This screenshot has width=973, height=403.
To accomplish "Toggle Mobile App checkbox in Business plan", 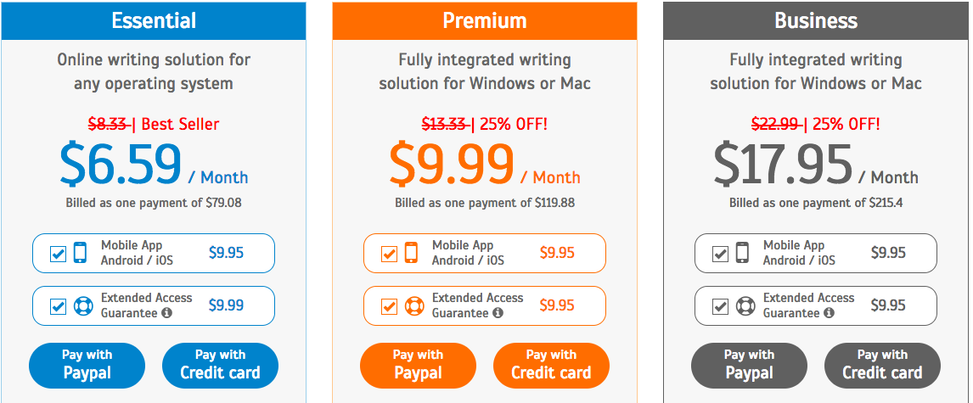I will [720, 254].
